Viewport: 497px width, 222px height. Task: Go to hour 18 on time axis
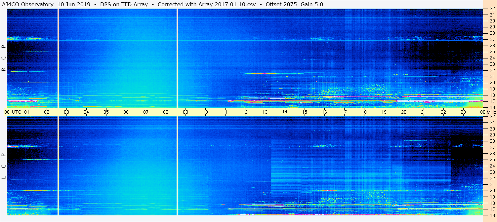[x=364, y=112]
